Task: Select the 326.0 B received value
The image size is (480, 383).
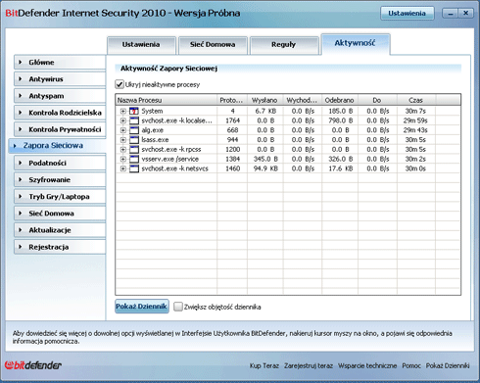Action: 341,159
